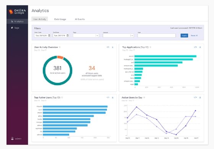
Task: Select the User Activity tab
Action: click(40, 19)
